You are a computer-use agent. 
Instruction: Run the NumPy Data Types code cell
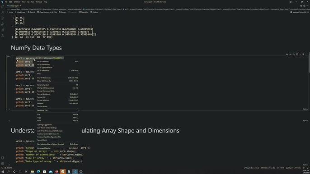pyautogui.click(x=8, y=57)
